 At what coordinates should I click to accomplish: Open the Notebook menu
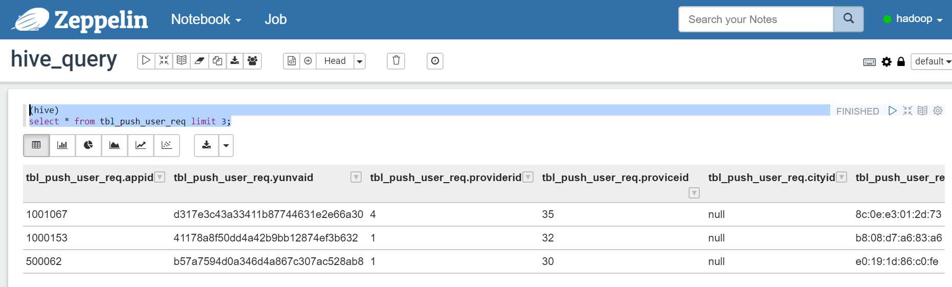[x=206, y=19]
